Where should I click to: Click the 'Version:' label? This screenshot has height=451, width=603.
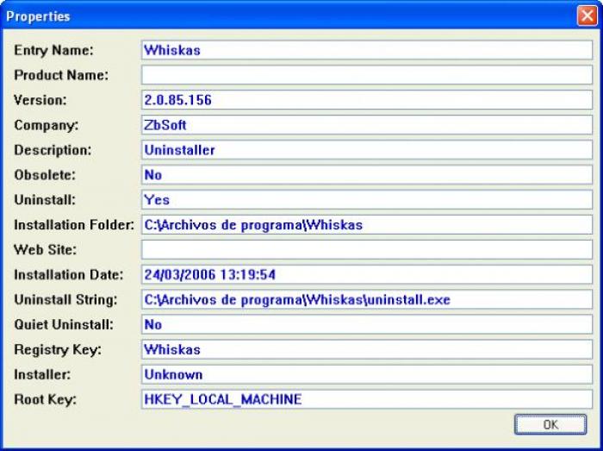tap(40, 100)
